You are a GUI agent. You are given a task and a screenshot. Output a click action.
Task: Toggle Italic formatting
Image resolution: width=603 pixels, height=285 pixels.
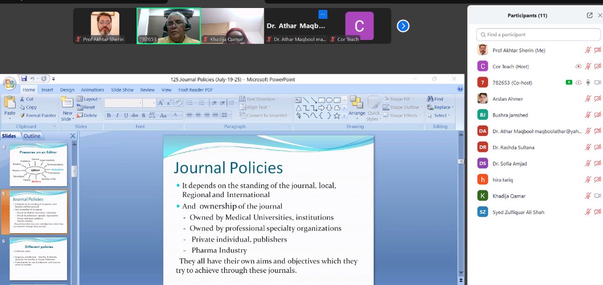(x=117, y=115)
